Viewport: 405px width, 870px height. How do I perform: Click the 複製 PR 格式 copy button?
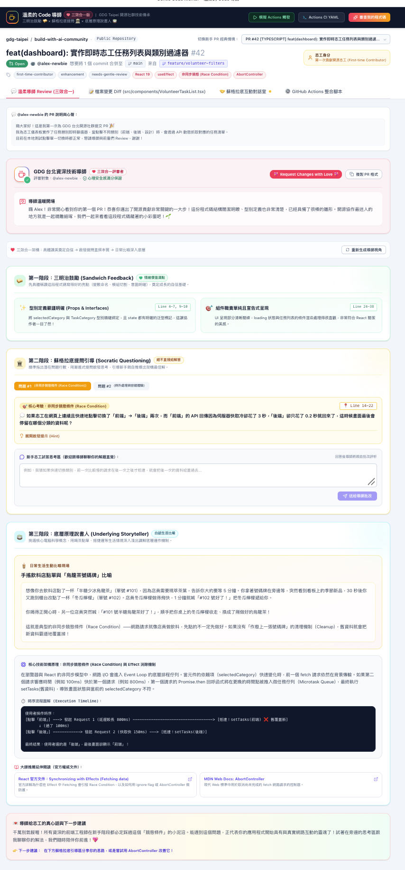pyautogui.click(x=364, y=174)
